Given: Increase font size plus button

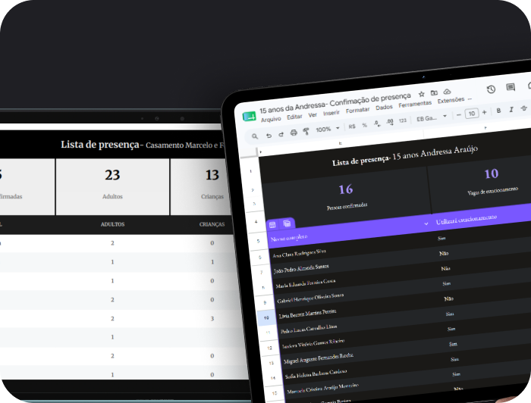Looking at the screenshot, I should tap(484, 112).
